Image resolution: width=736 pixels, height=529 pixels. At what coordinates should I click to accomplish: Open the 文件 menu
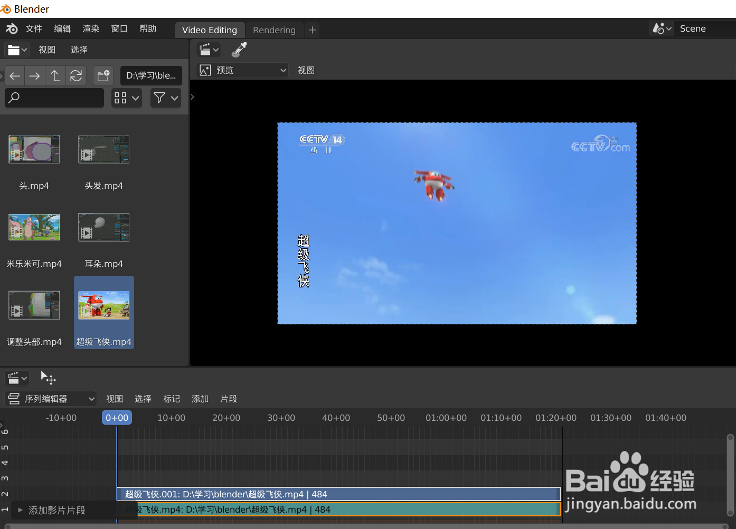point(34,29)
